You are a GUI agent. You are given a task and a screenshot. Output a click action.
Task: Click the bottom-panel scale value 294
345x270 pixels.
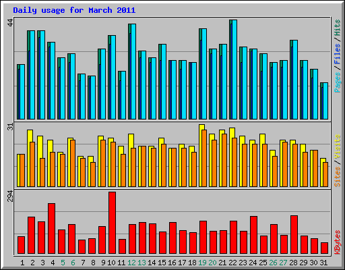(x=11, y=196)
